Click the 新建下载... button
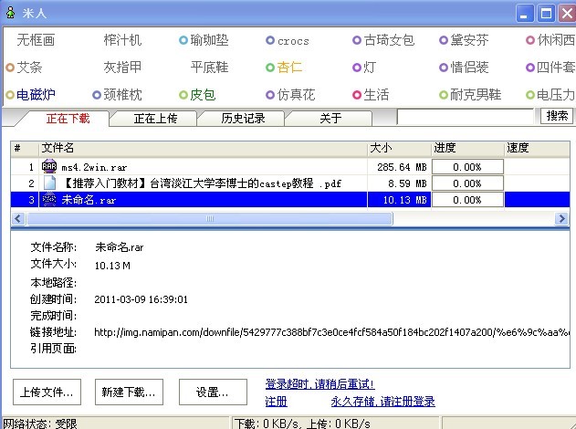This screenshot has width=576, height=429. point(129,392)
